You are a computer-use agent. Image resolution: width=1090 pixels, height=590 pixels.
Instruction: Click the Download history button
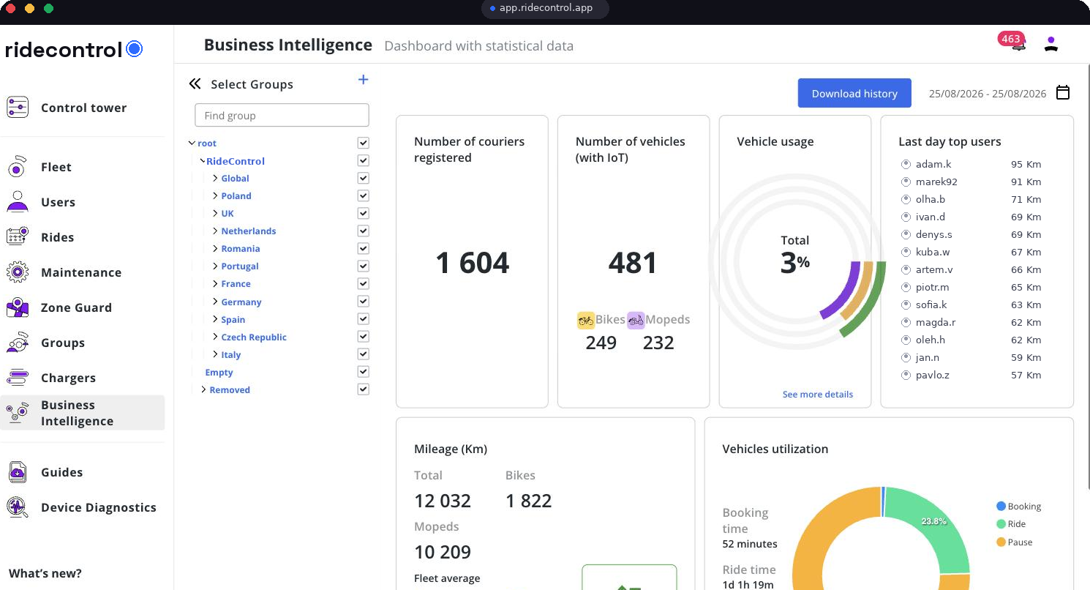854,93
